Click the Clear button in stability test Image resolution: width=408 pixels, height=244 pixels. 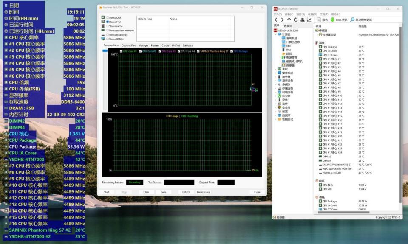coord(146,192)
